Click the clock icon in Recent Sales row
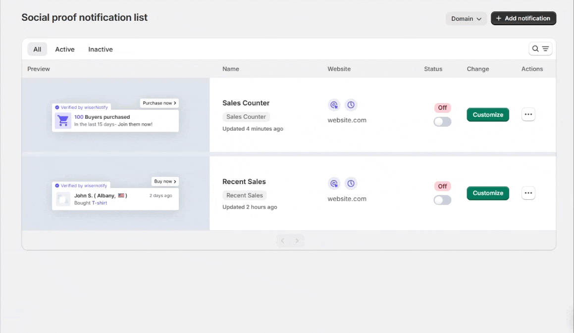This screenshot has width=574, height=333. point(351,184)
